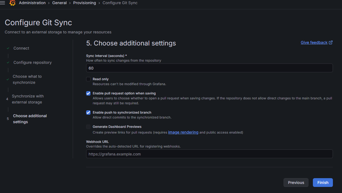Click the Grafana logo icon
Image resolution: width=342 pixels, height=193 pixels.
(12, 3)
